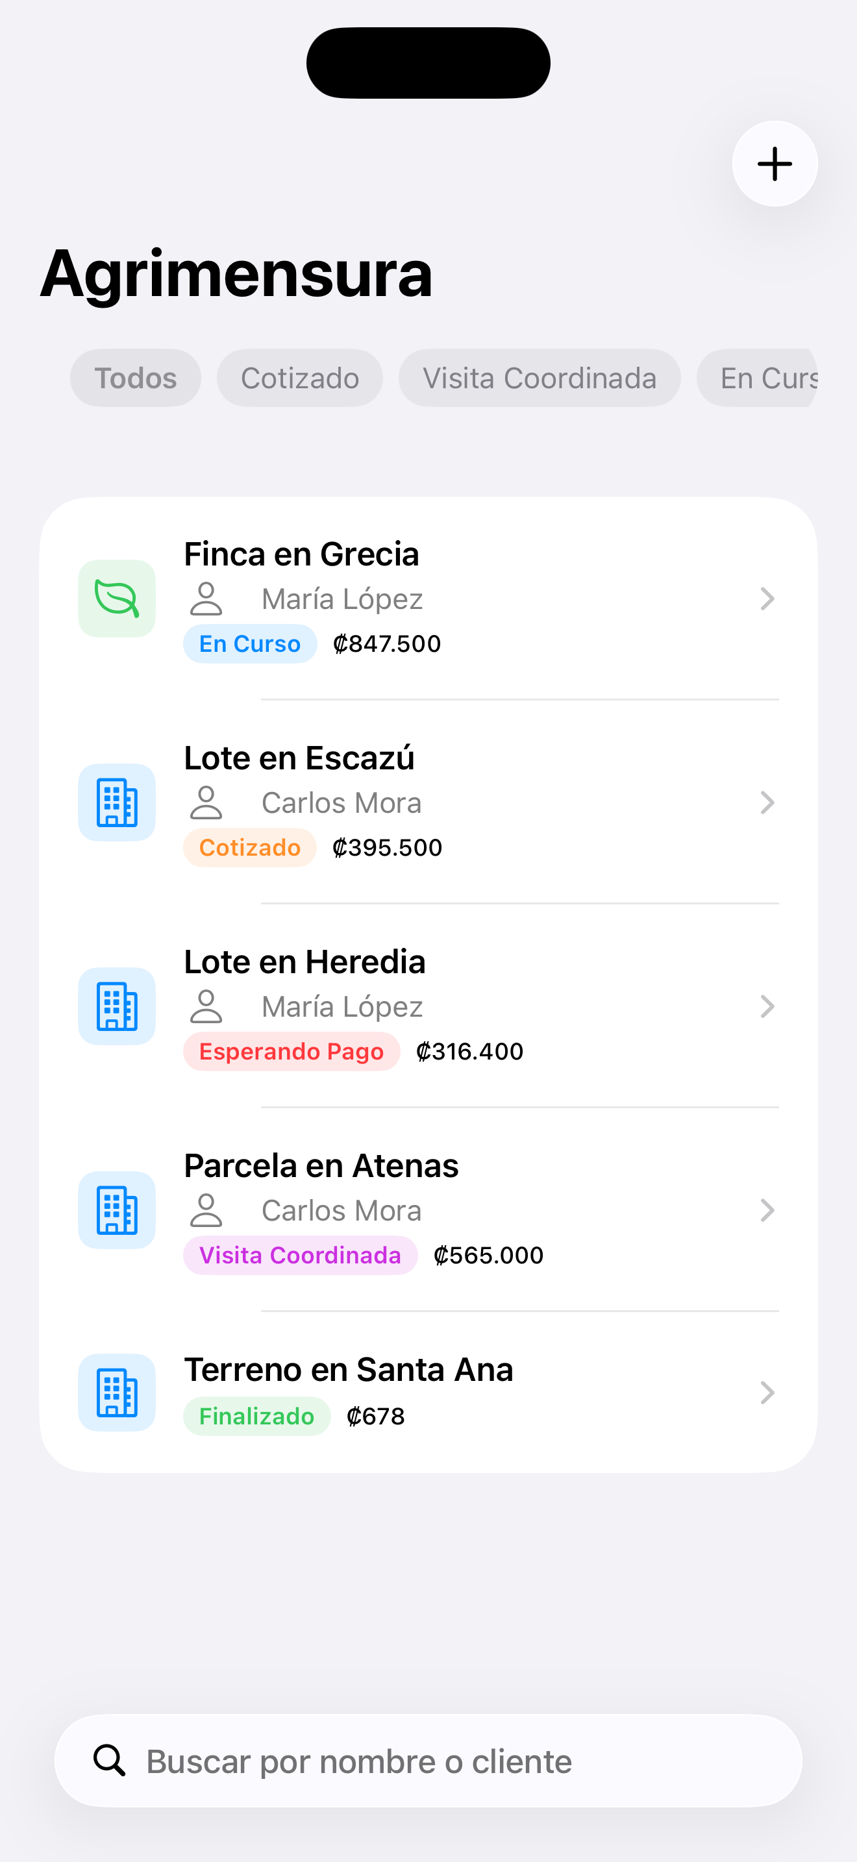Tap the magnifying glass search icon
This screenshot has width=857, height=1862.
point(109,1760)
